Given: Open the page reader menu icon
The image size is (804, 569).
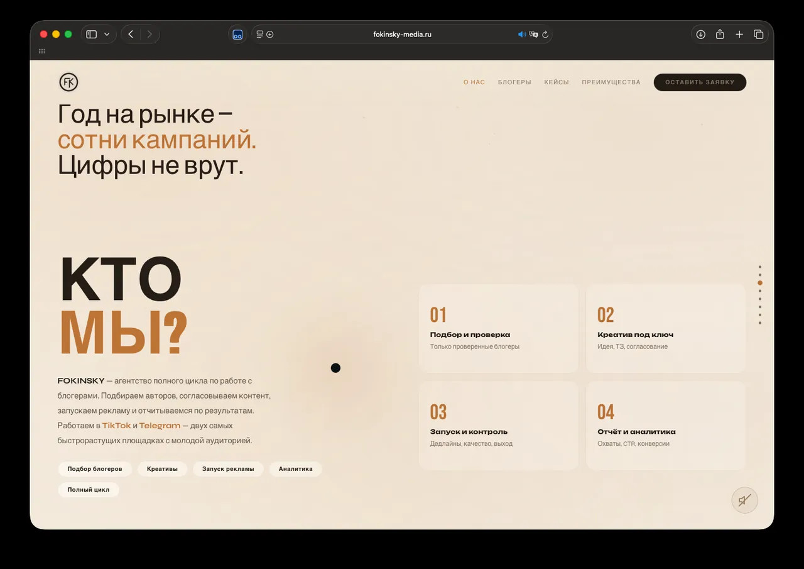Looking at the screenshot, I should pyautogui.click(x=260, y=35).
